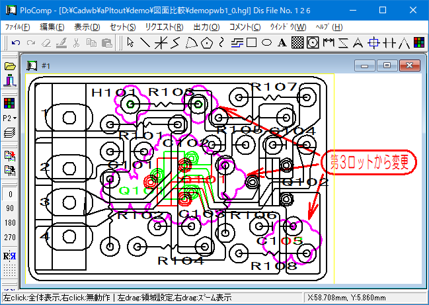Select the text 'A' tool
This screenshot has width=429, height=305.
pyautogui.click(x=282, y=43)
